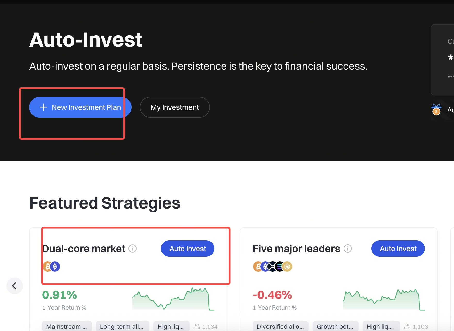The height and width of the screenshot is (331, 454).
Task: Start Auto Invest for Five major leaders
Action: point(398,249)
